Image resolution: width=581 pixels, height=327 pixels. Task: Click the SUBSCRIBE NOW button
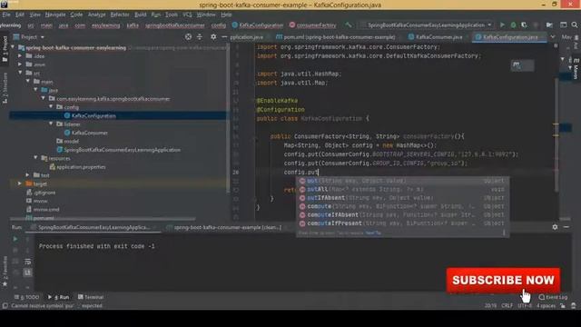(503, 280)
